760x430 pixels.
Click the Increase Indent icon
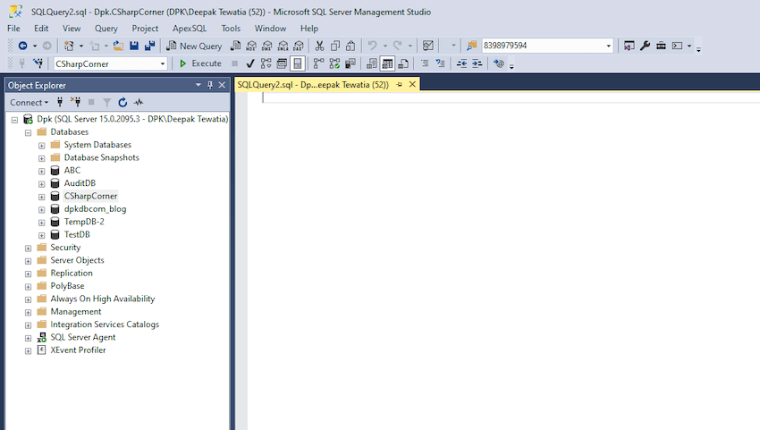click(477, 63)
